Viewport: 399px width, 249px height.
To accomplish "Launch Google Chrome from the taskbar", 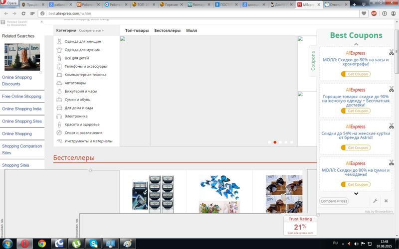I will pos(42,244).
